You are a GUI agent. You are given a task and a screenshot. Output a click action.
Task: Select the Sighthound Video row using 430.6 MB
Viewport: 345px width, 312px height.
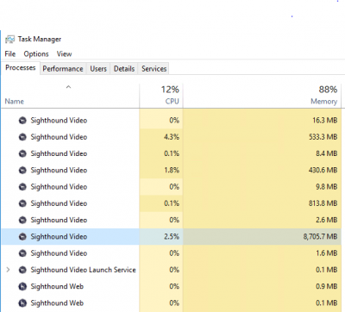pos(172,171)
